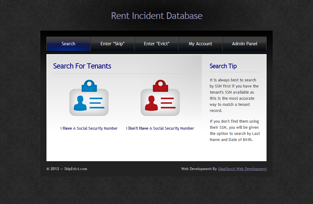
Task: Open the Admin Panel tab
Action: pyautogui.click(x=245, y=44)
